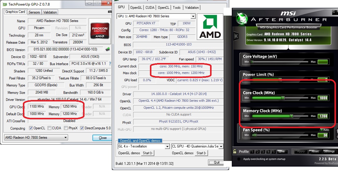
Task: Click the Core Voltage slider track
Action: (x=280, y=62)
